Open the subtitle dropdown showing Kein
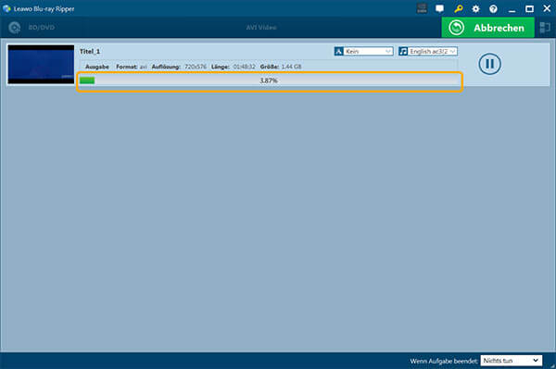556x369 pixels. pyautogui.click(x=369, y=51)
